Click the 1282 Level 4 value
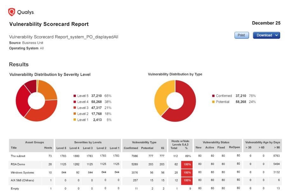 pos(76,164)
